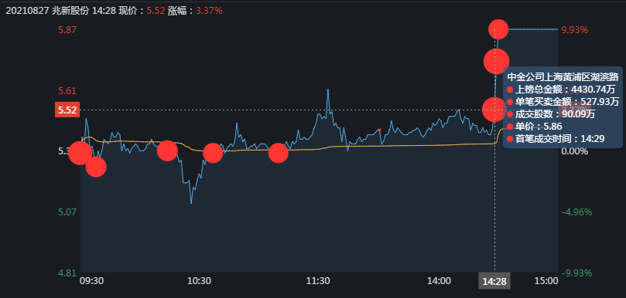Click the 单价 5.86 tooltip entry
Viewport: 626px width, 298px height.
click(x=534, y=127)
